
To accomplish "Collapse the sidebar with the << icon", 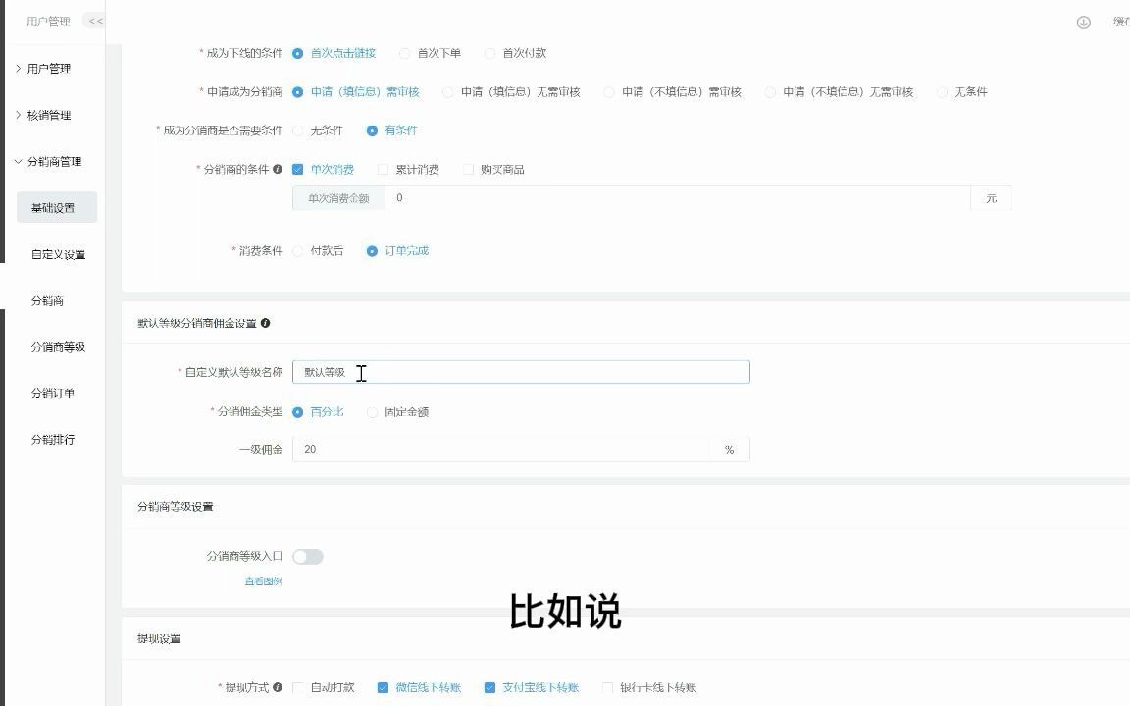I will [94, 20].
